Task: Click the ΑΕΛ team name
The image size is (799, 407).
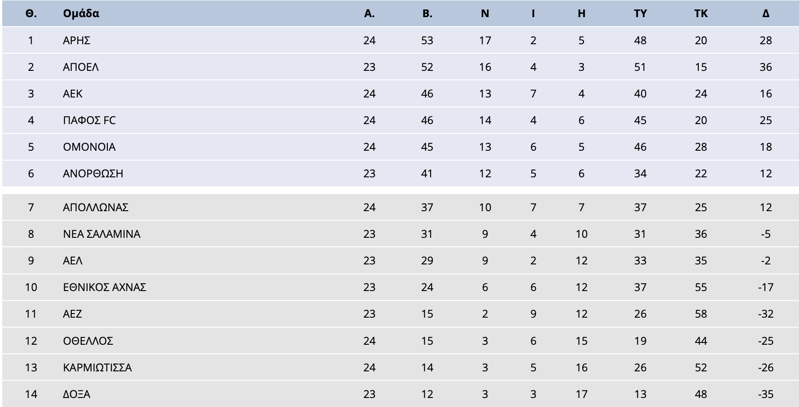Action: [73, 261]
